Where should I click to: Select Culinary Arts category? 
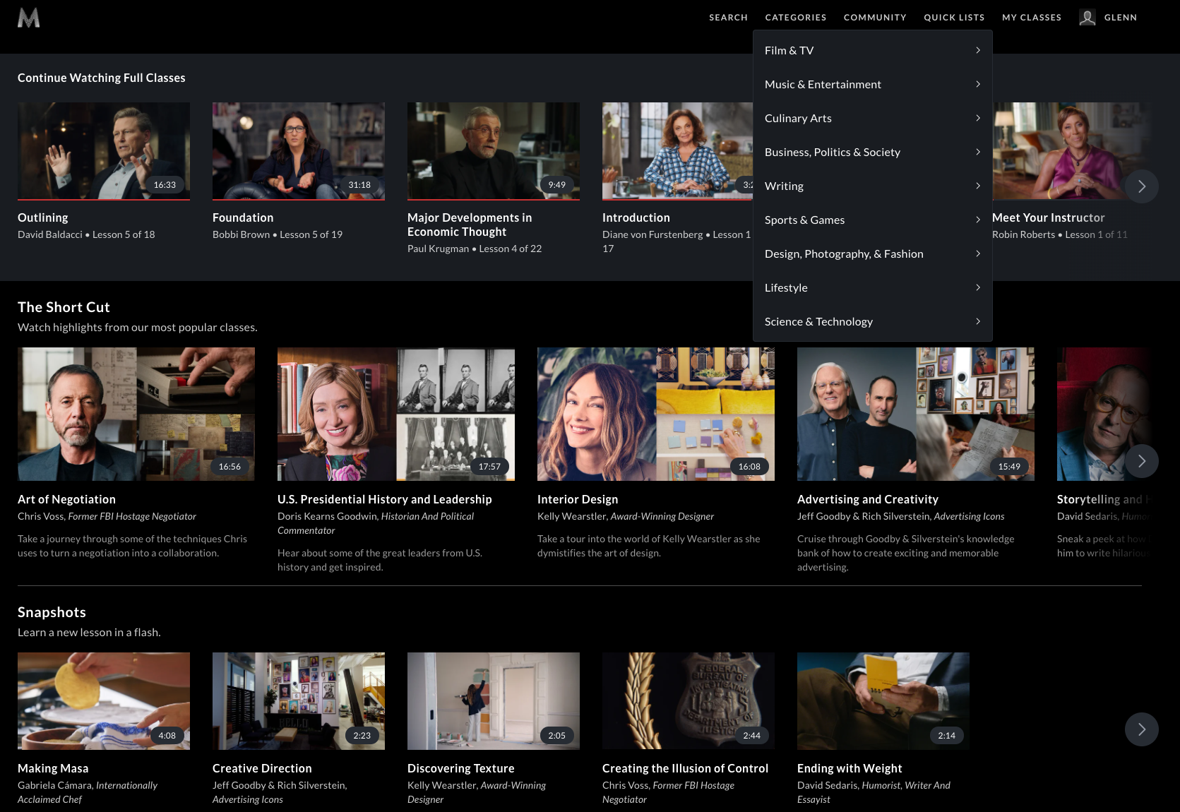873,118
